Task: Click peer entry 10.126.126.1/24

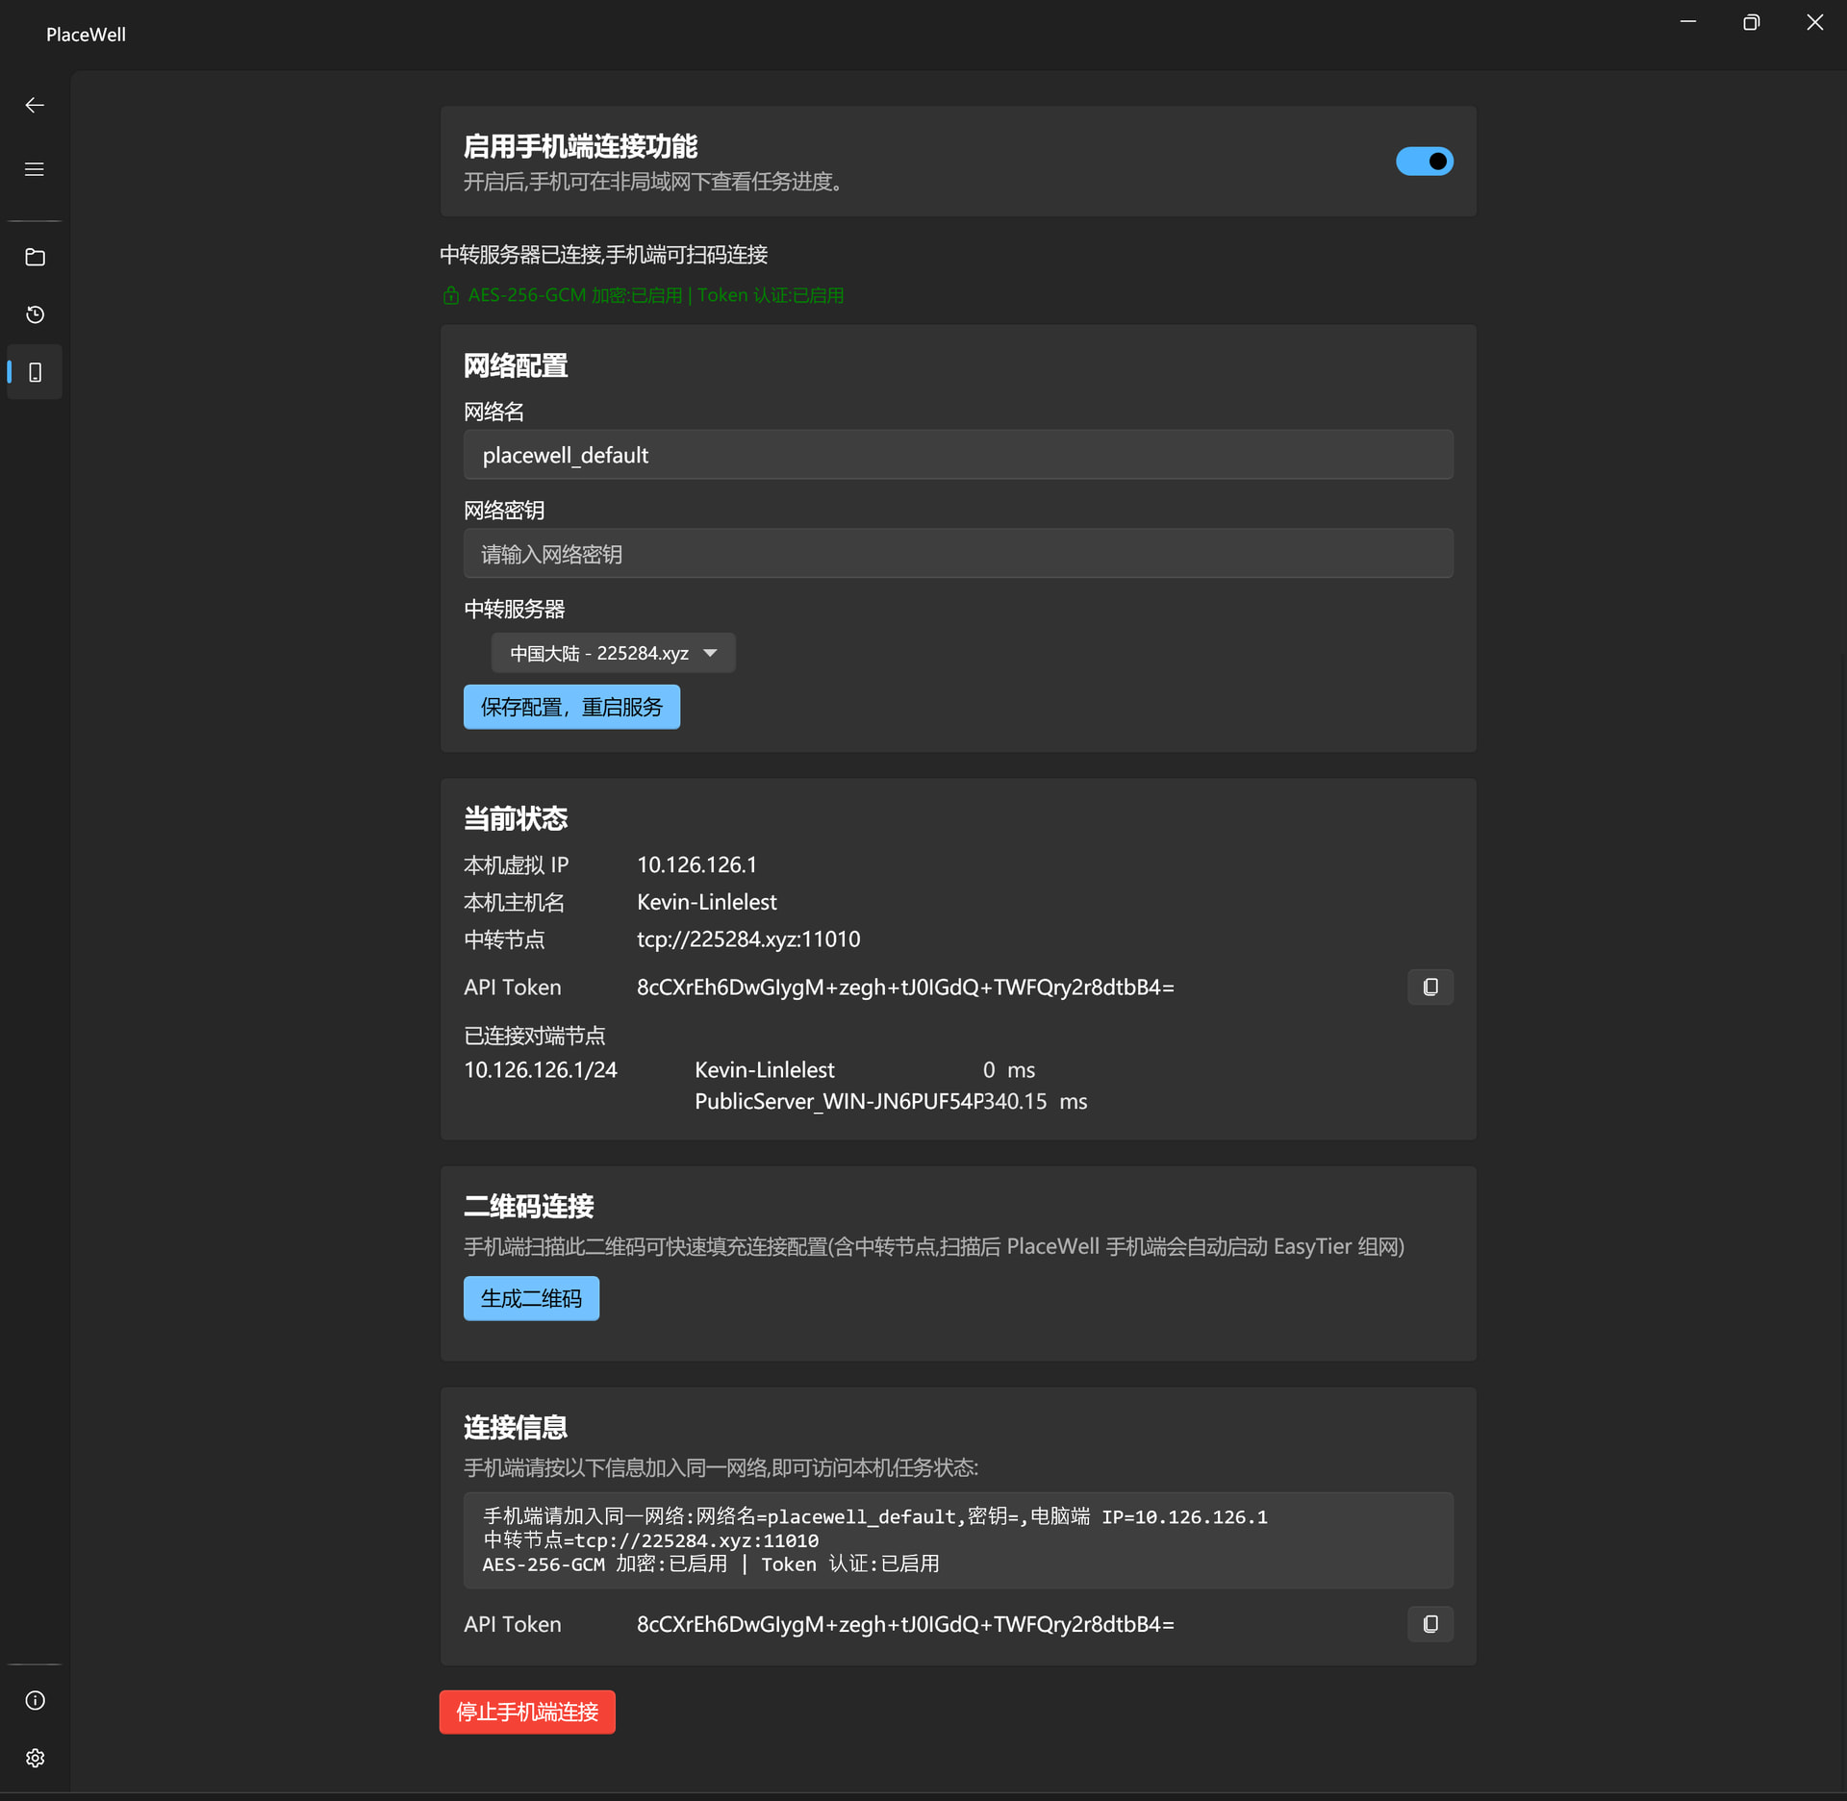Action: pos(541,1069)
